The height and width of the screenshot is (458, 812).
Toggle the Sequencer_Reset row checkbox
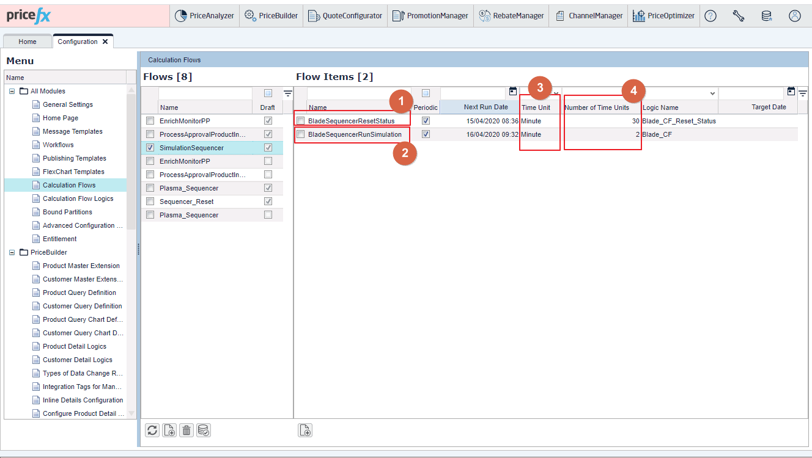coord(150,202)
